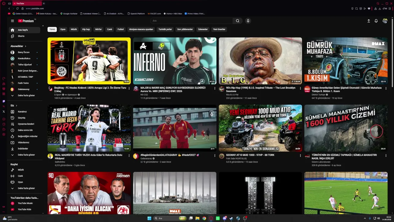The height and width of the screenshot is (222, 394).
Task: Open the Google Haritalar bookmark
Action: click(69, 14)
